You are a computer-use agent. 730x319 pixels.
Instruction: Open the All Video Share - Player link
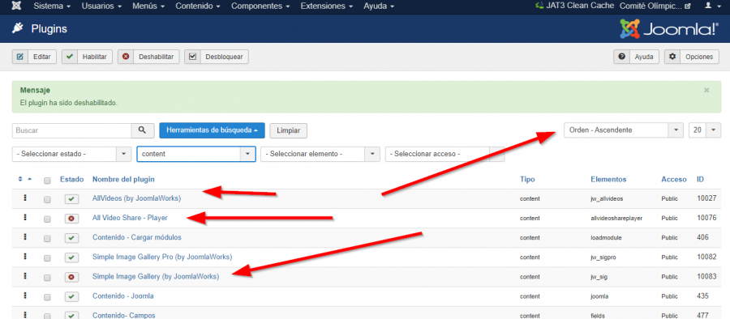click(130, 218)
